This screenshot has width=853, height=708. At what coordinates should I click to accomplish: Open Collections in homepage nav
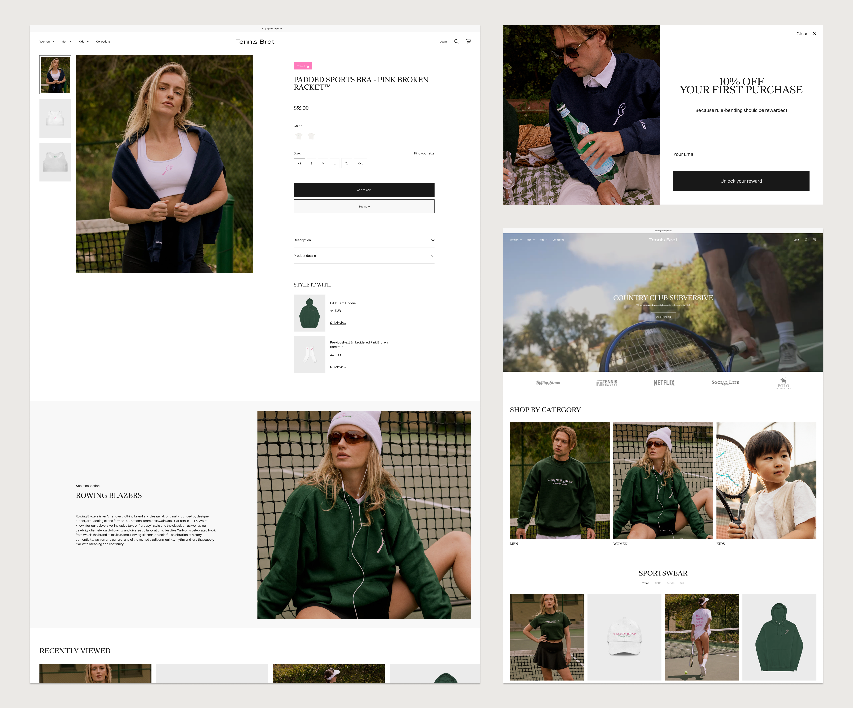(x=558, y=240)
